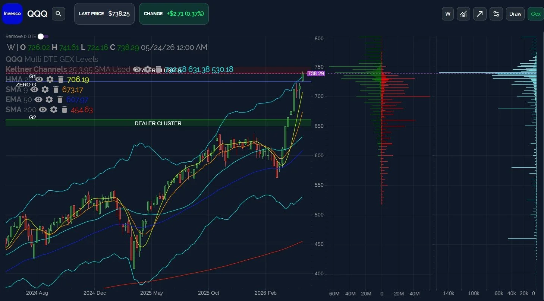Click the 60M GEX axis label
This screenshot has width=544, height=301.
click(x=334, y=294)
